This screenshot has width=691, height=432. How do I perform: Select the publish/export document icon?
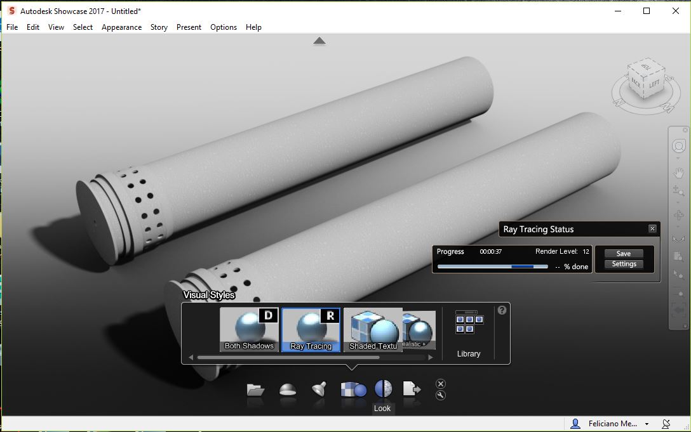click(412, 389)
